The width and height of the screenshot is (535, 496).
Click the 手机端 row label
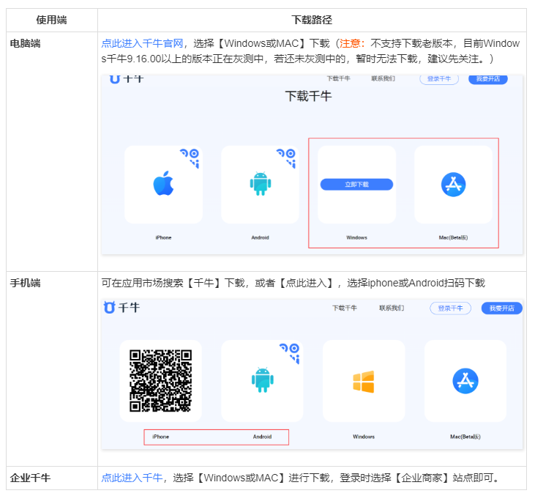[x=25, y=283]
